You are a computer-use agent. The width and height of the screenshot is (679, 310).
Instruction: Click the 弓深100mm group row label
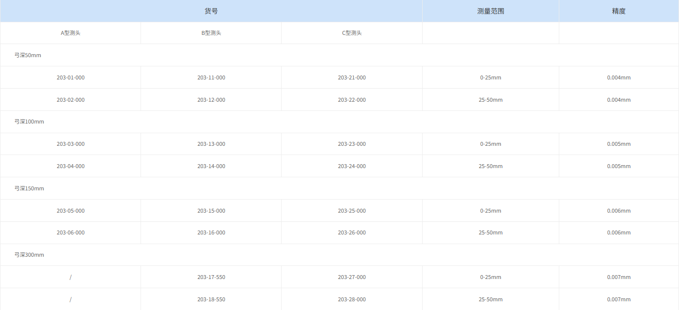coord(29,122)
